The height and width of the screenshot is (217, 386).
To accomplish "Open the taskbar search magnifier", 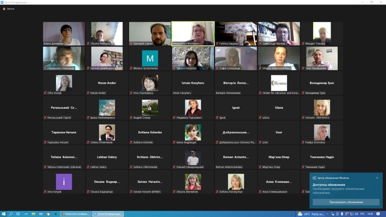I will (11, 214).
